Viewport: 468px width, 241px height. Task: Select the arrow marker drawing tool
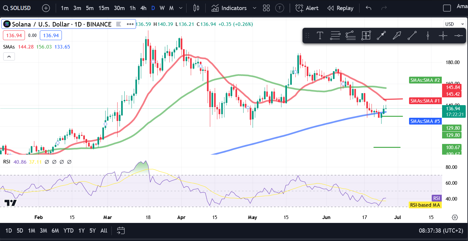tap(397, 36)
